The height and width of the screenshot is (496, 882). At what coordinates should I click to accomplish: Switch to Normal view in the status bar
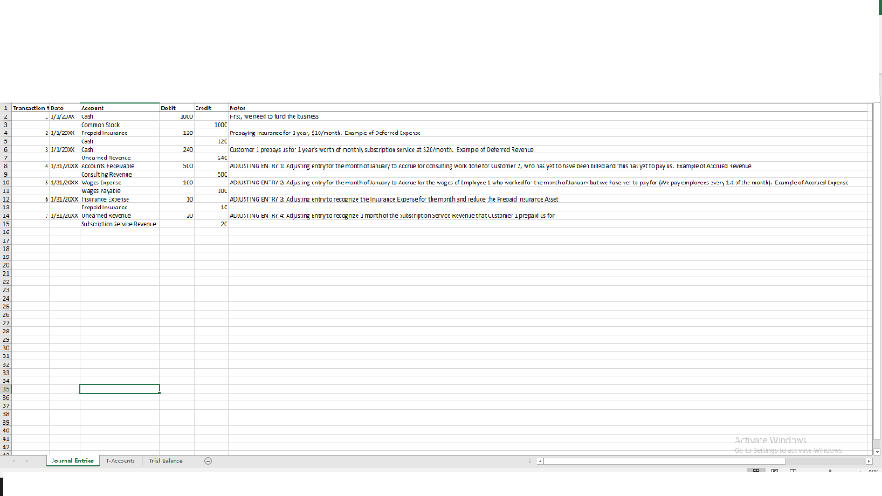click(755, 469)
